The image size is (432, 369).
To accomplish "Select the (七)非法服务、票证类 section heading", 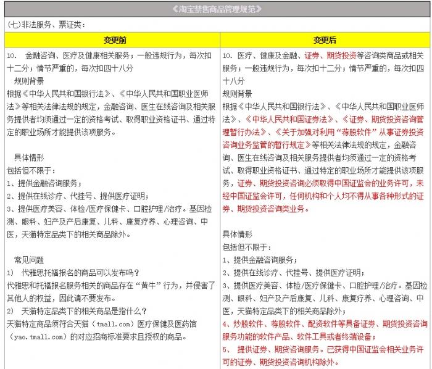I will click(47, 25).
